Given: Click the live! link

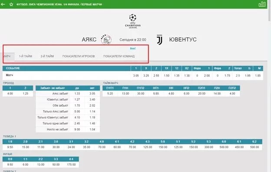Looking at the screenshot, I should pyautogui.click(x=133, y=48).
